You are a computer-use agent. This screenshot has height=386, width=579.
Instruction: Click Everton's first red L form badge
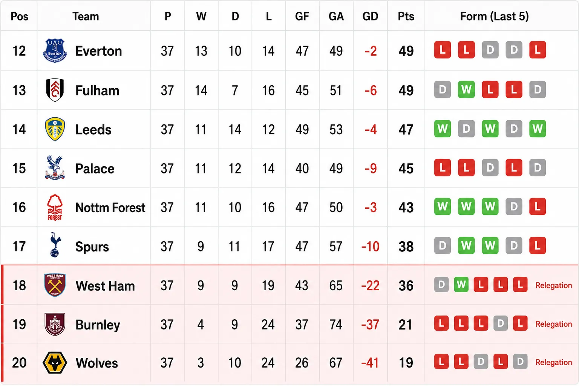point(443,50)
